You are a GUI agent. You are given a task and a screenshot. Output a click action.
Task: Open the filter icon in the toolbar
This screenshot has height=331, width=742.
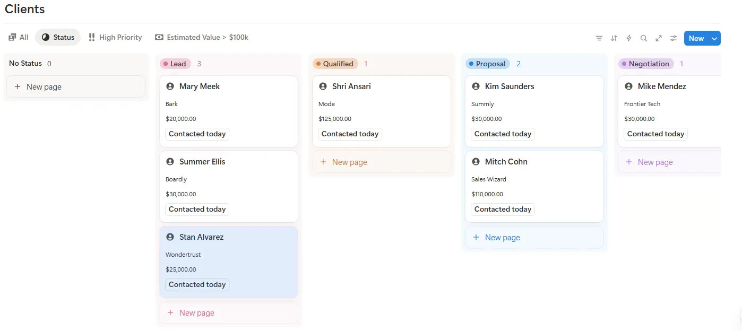pos(599,38)
